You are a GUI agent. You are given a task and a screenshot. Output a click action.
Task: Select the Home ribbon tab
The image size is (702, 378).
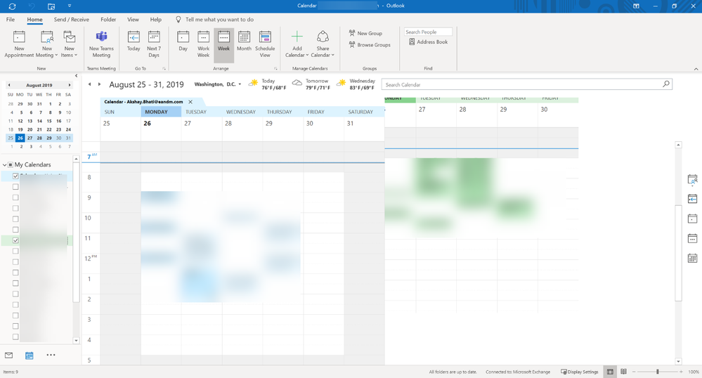34,20
